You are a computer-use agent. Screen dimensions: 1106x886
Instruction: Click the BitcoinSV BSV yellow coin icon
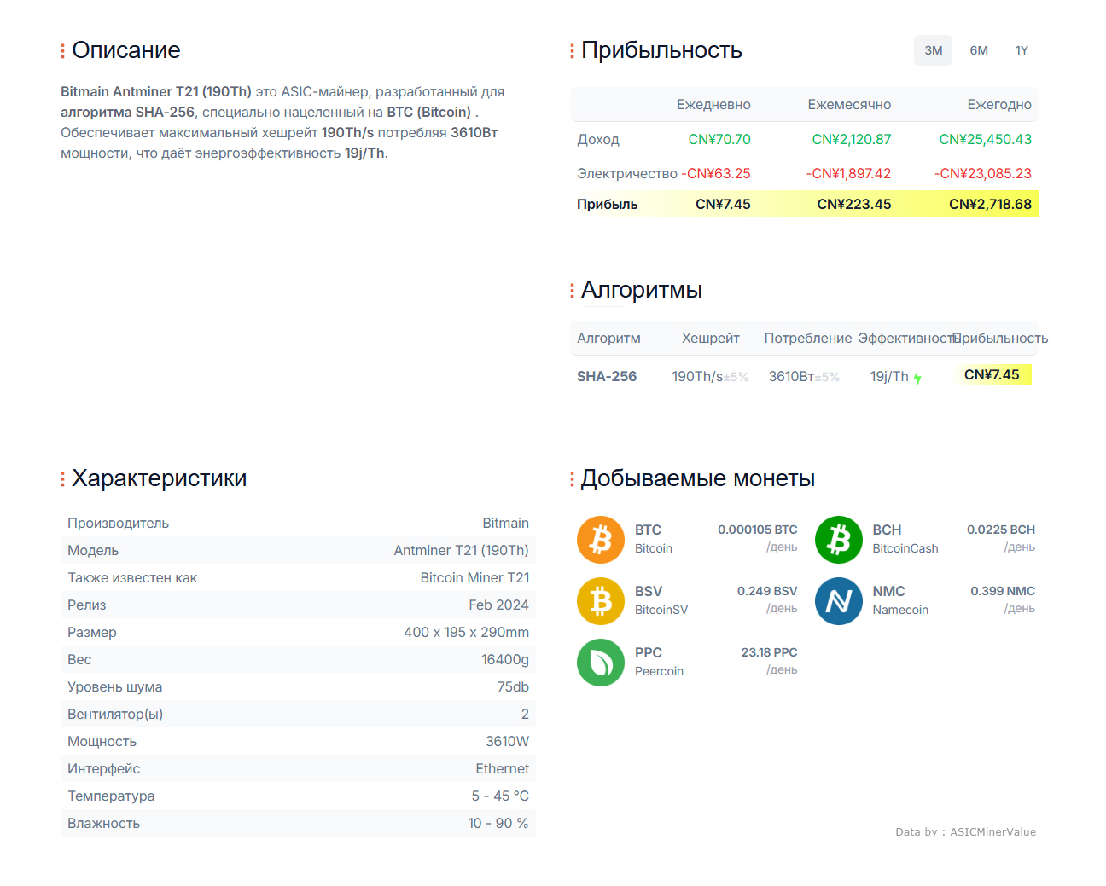[601, 601]
